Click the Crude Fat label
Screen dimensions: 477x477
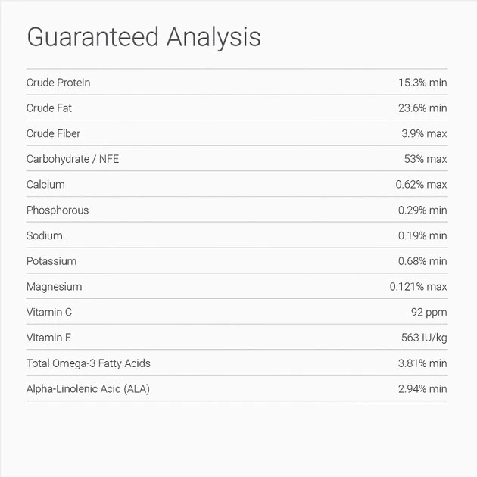[x=49, y=108]
